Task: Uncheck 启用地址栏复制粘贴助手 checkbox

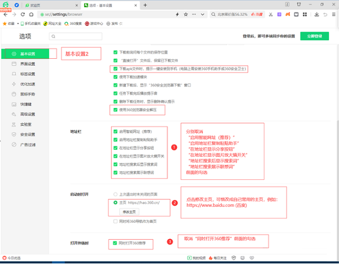Action: tap(115, 140)
